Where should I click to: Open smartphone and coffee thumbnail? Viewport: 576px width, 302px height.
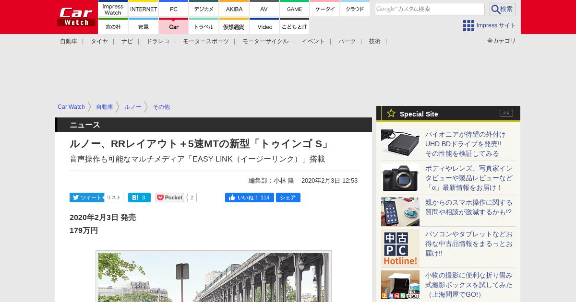click(x=400, y=212)
